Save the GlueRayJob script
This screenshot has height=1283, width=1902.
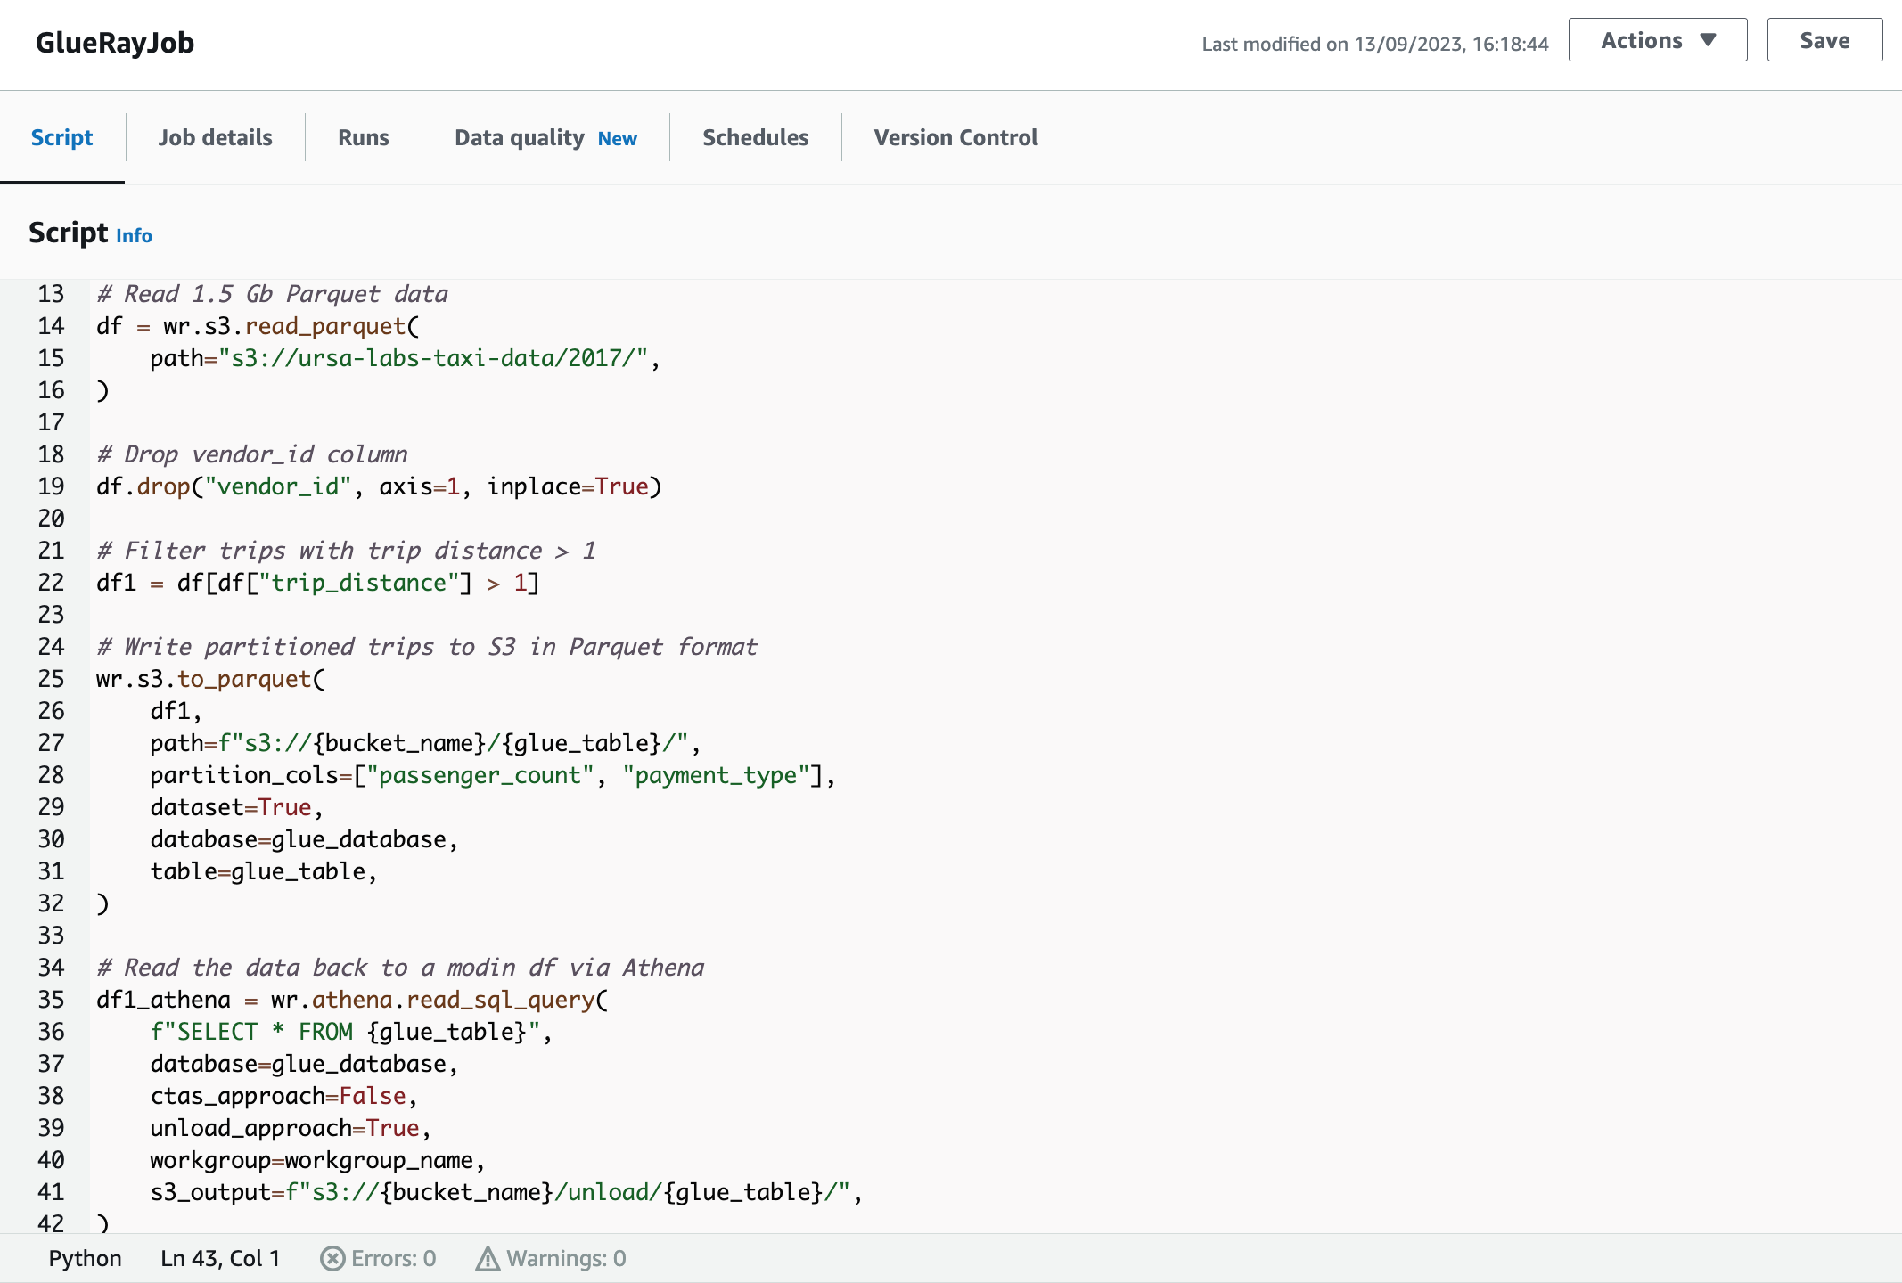pyautogui.click(x=1824, y=40)
